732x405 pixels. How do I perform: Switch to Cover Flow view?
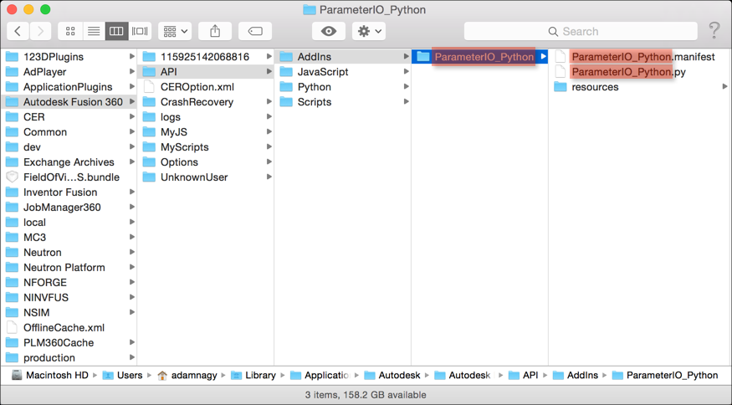[140, 31]
